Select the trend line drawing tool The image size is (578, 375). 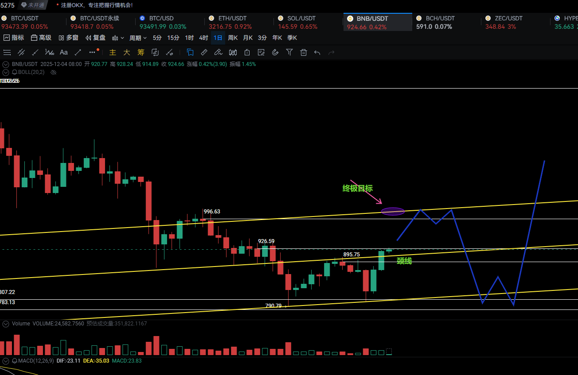35,52
